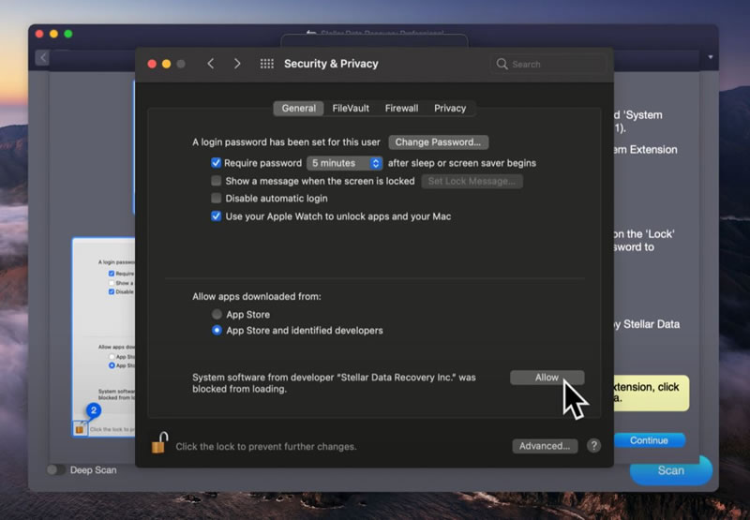This screenshot has height=520, width=750.
Task: Open Advanced settings
Action: pyautogui.click(x=545, y=446)
